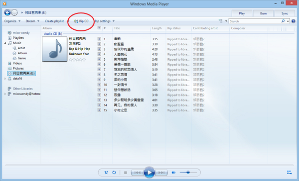Viewport: 299px width, 181px height.
Task: Sort by the Composer column header
Action: tap(238, 28)
